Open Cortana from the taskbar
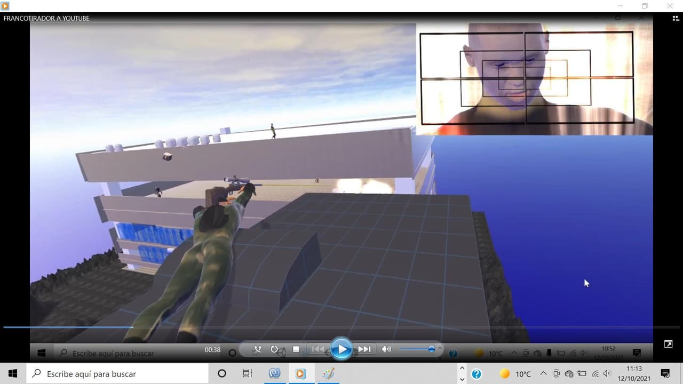The height and width of the screenshot is (384, 683). [222, 374]
